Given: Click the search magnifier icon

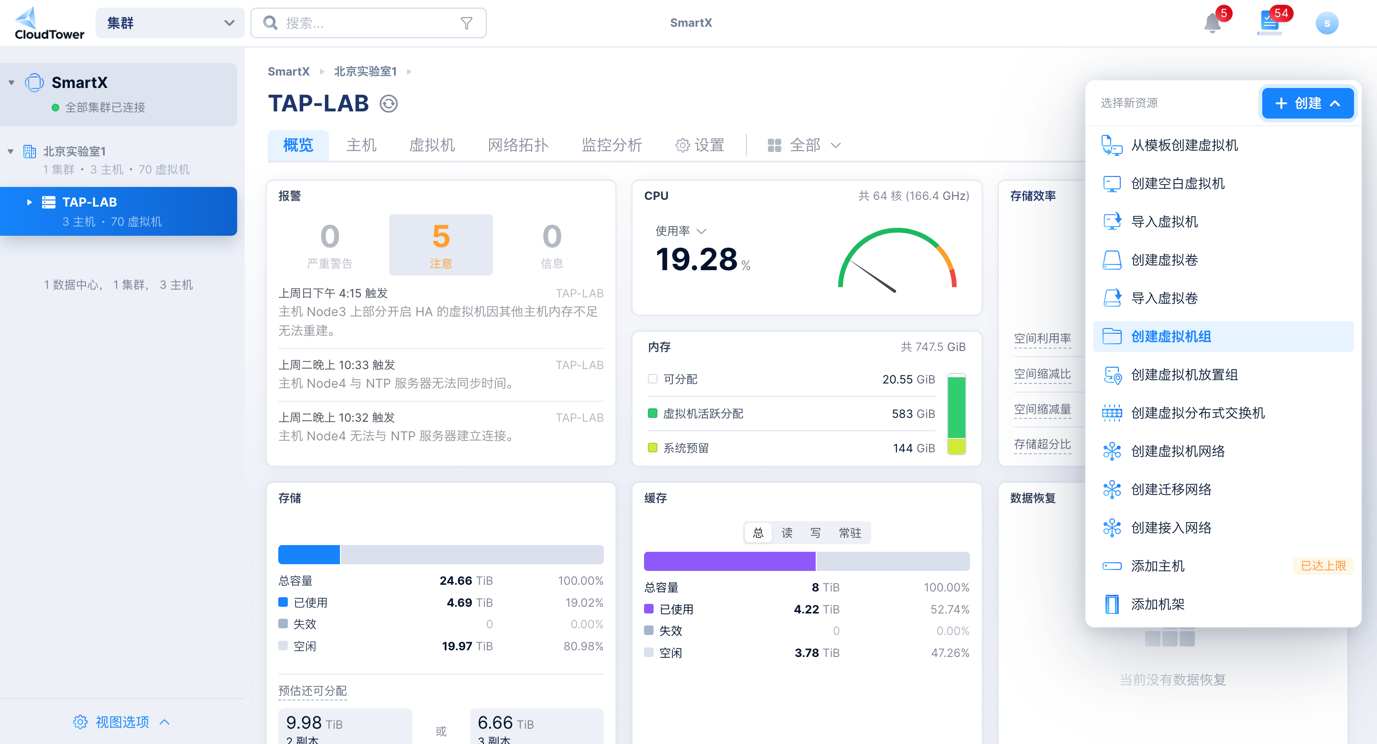Looking at the screenshot, I should pos(271,23).
